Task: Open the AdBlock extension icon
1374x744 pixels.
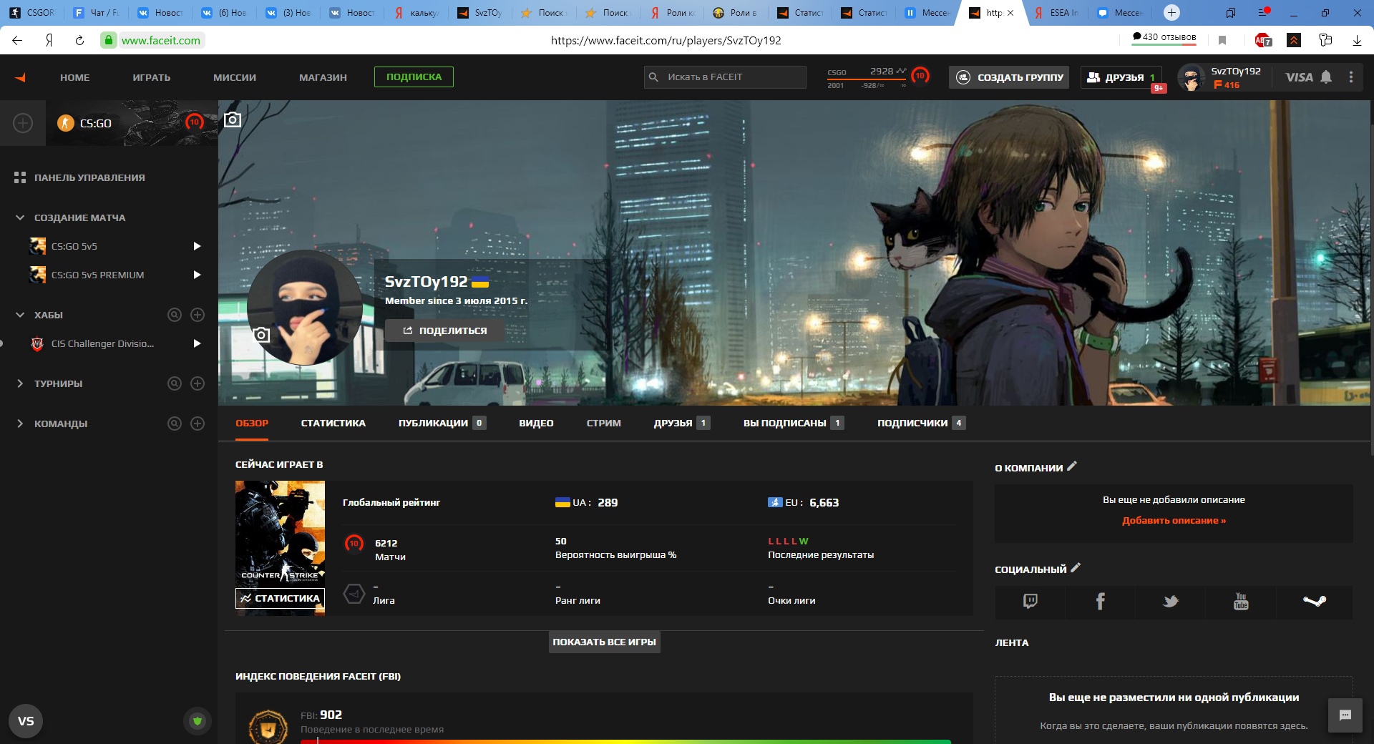Action: tap(1263, 41)
